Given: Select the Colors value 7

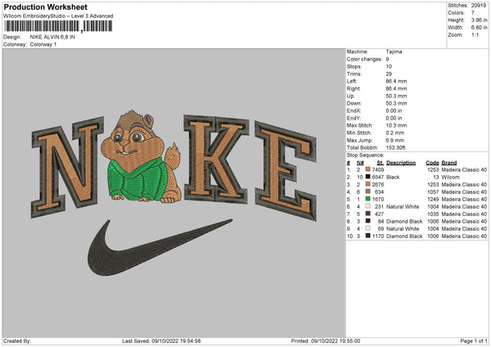Looking at the screenshot, I should pos(472,13).
